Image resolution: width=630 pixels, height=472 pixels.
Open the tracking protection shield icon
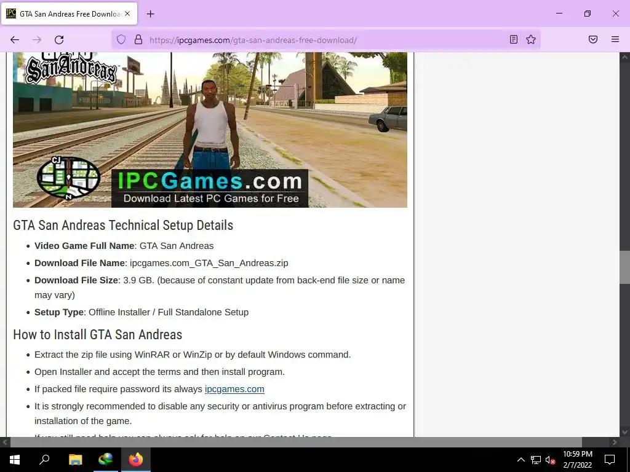point(121,39)
